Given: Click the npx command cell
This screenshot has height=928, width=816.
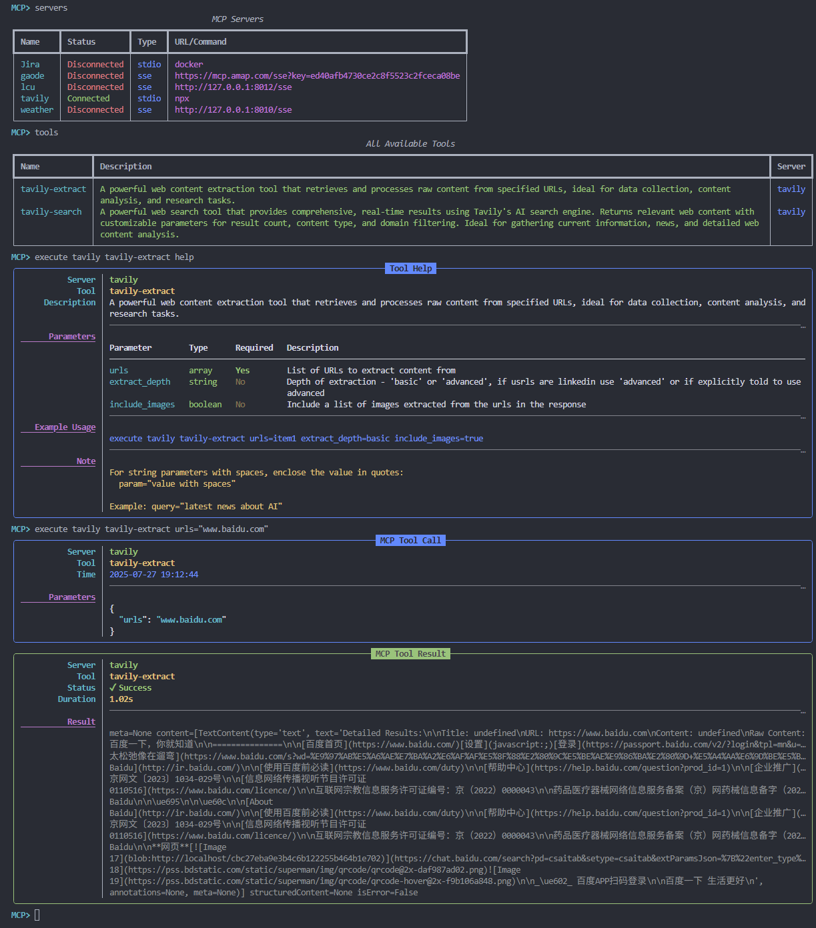Looking at the screenshot, I should click(182, 99).
